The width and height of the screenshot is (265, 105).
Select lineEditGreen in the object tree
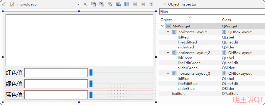pos(189,63)
